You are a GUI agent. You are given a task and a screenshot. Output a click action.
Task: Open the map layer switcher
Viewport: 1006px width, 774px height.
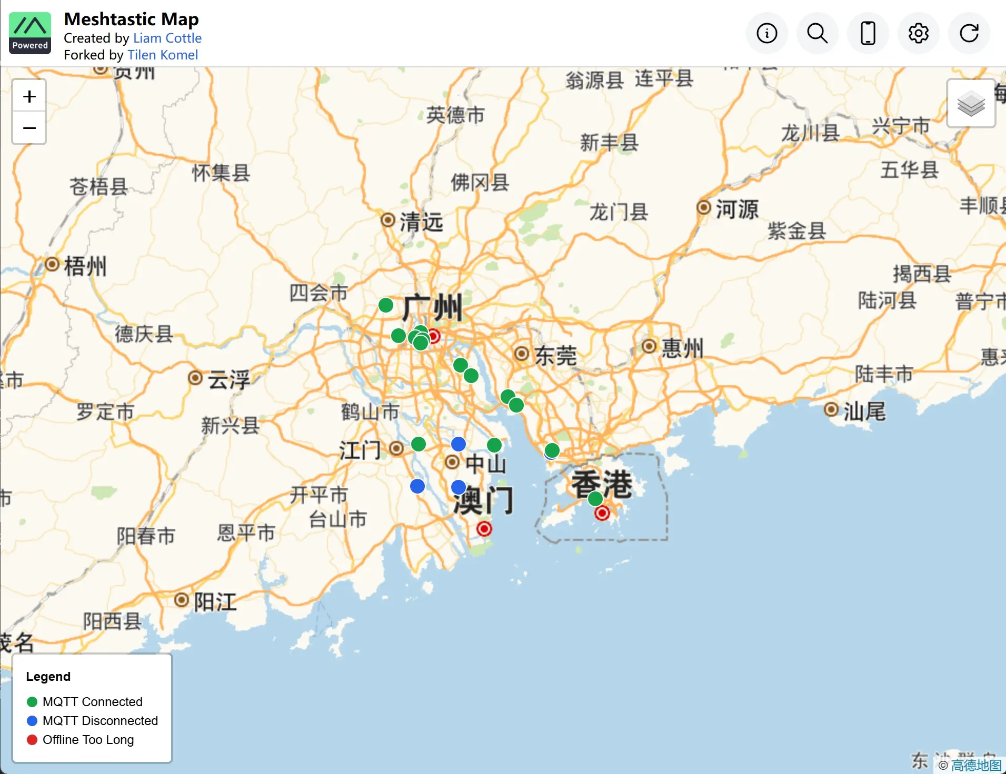coord(970,104)
